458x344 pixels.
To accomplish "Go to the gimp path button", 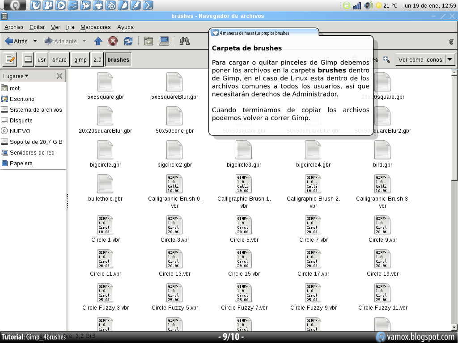I will pyautogui.click(x=81, y=59).
